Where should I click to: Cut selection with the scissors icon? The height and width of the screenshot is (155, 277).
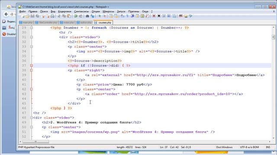(59, 16)
